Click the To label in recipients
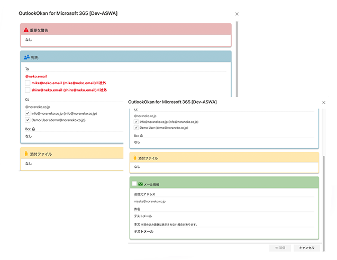Screen dimensions: 337x260 click(27, 69)
